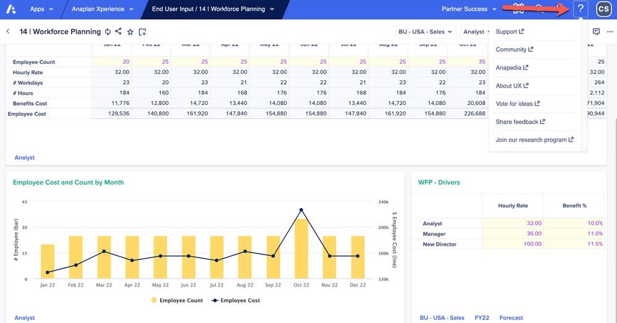Refresh the Workforce Planning page
Image resolution: width=617 pixels, height=323 pixels.
(108, 31)
